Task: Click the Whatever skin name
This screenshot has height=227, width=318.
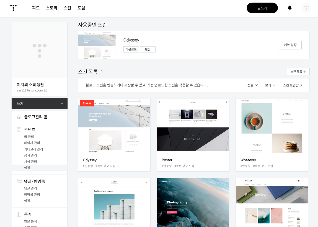Action: tap(248, 160)
